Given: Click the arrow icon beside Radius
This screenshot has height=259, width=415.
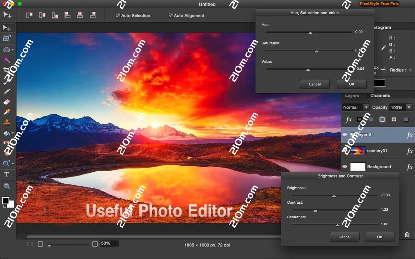Looking at the screenshot, I should (x=383, y=70).
